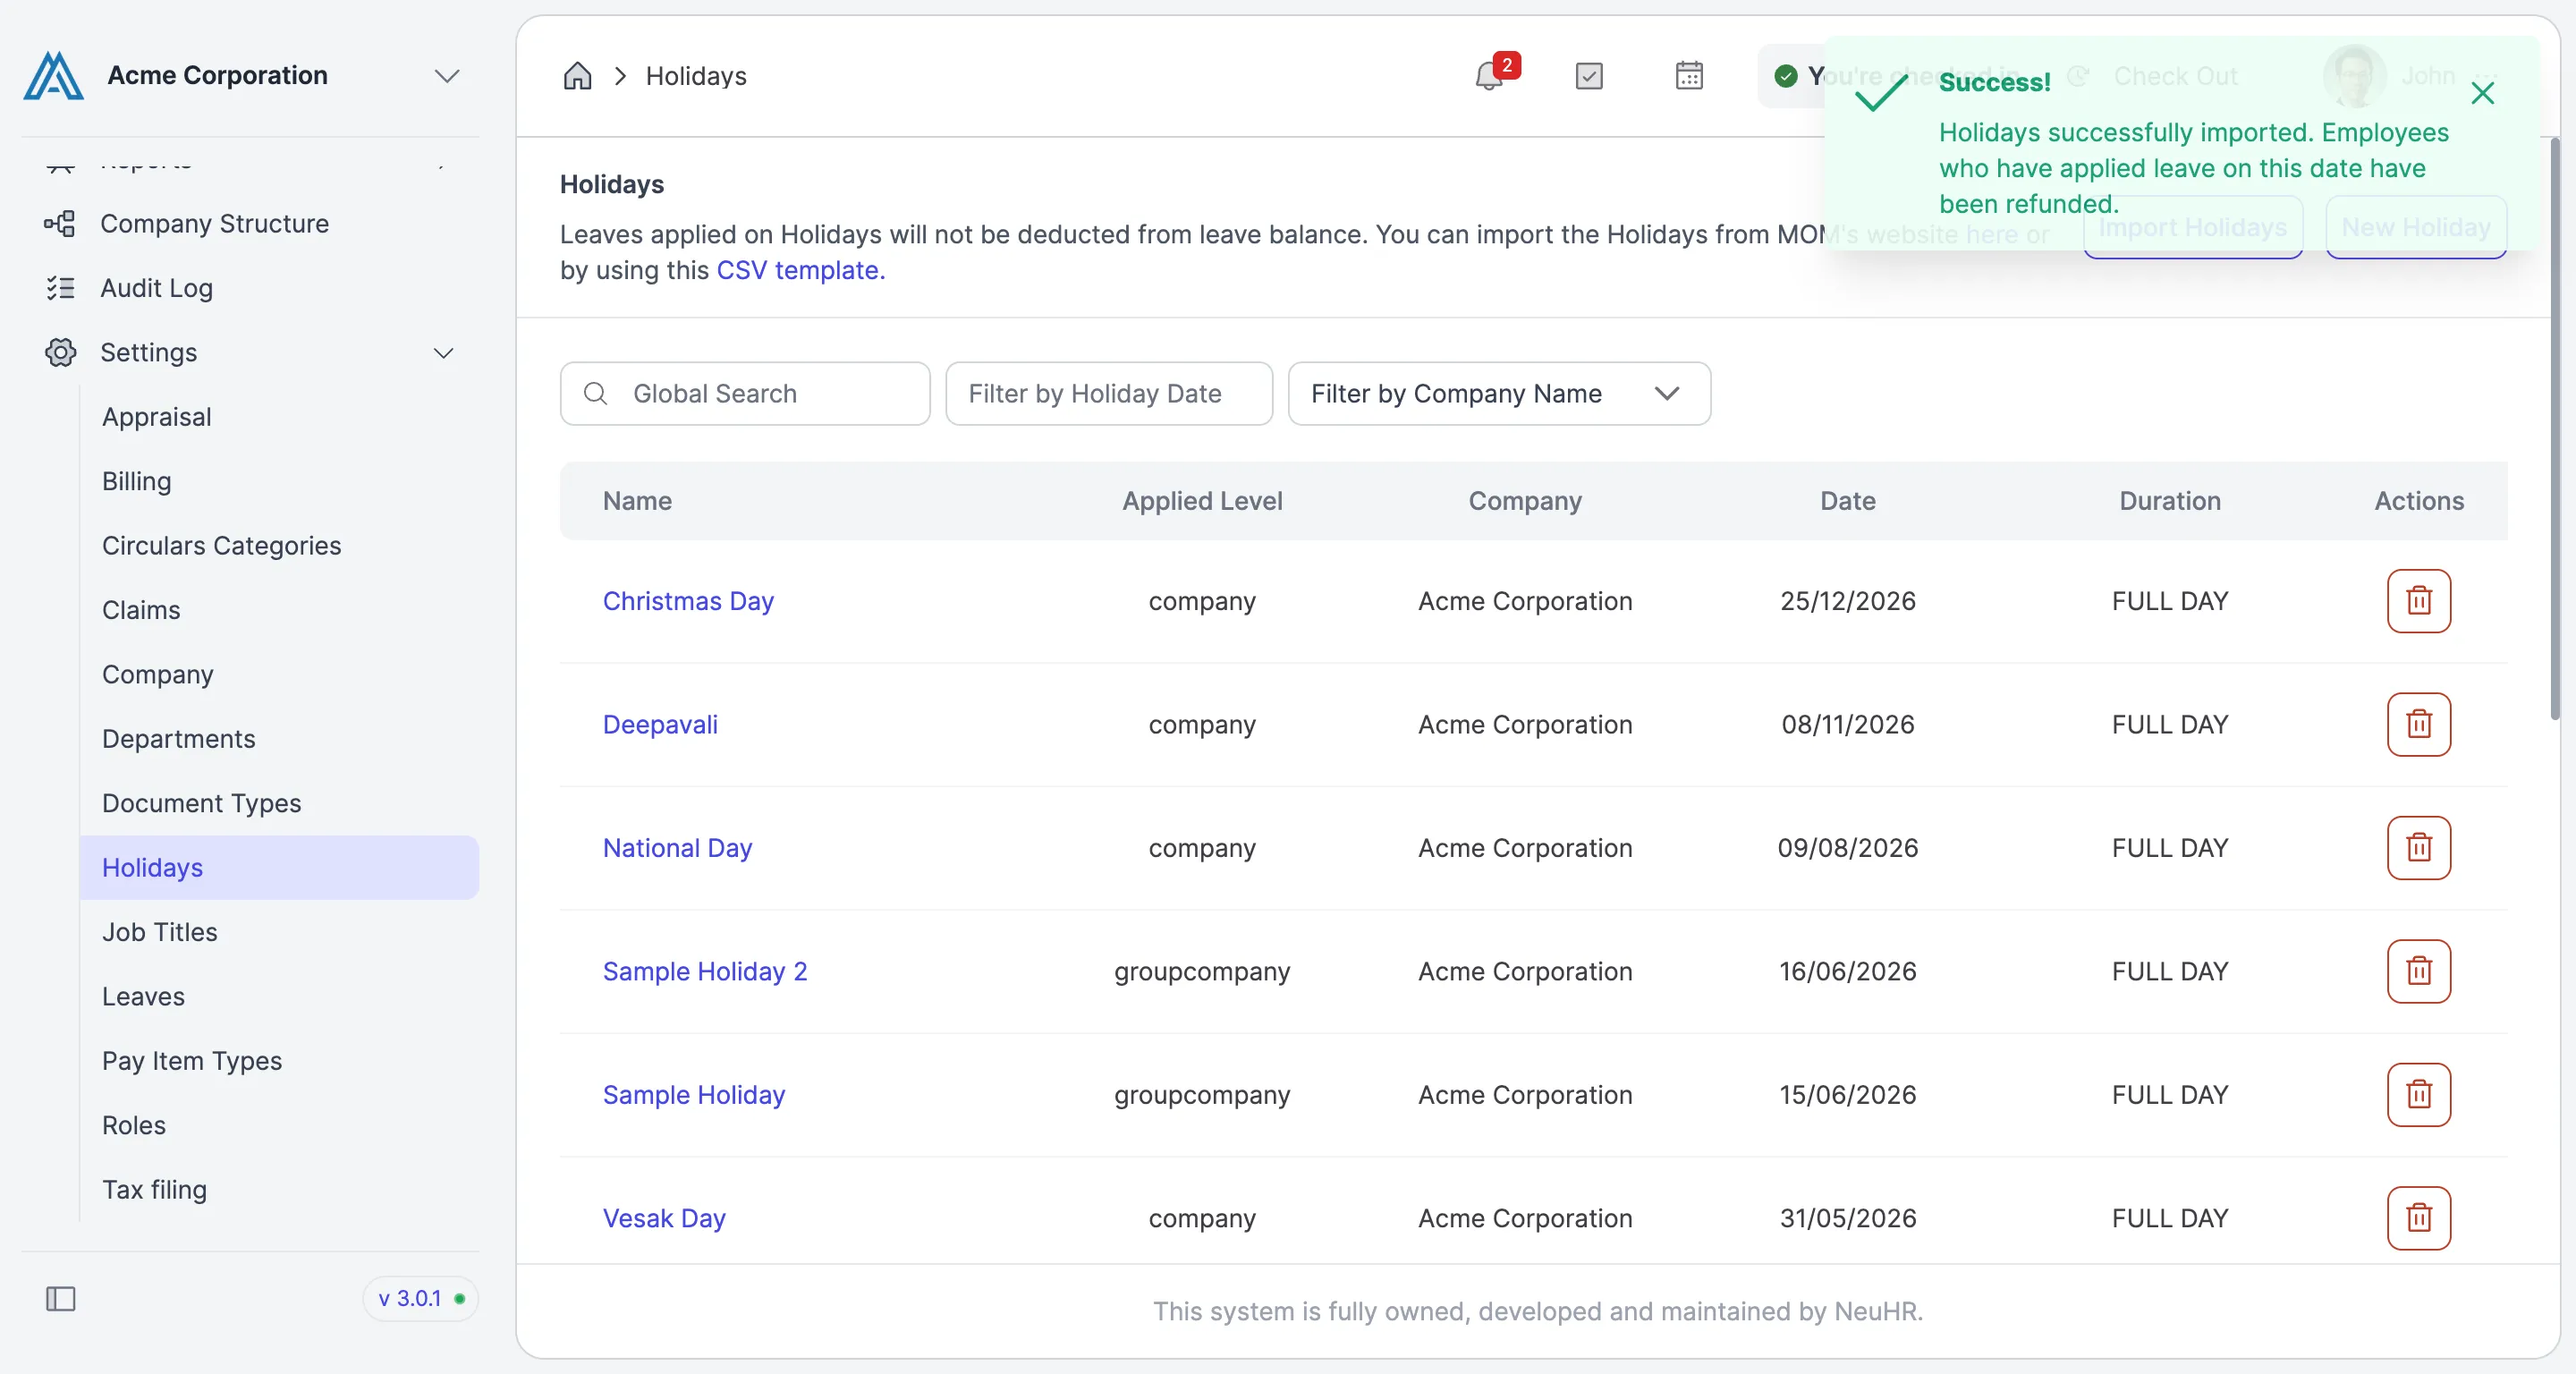2576x1374 pixels.
Task: Open notifications bell with 2 badge
Action: (x=1490, y=76)
